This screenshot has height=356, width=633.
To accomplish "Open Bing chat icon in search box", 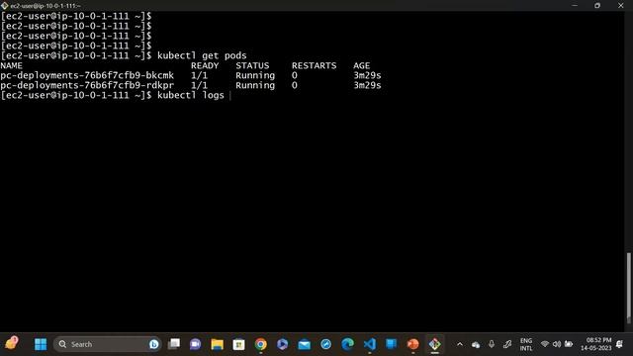I will [154, 344].
